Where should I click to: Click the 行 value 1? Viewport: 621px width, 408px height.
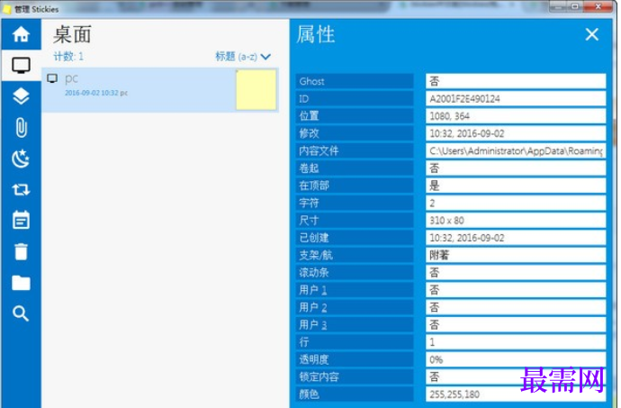pos(516,342)
